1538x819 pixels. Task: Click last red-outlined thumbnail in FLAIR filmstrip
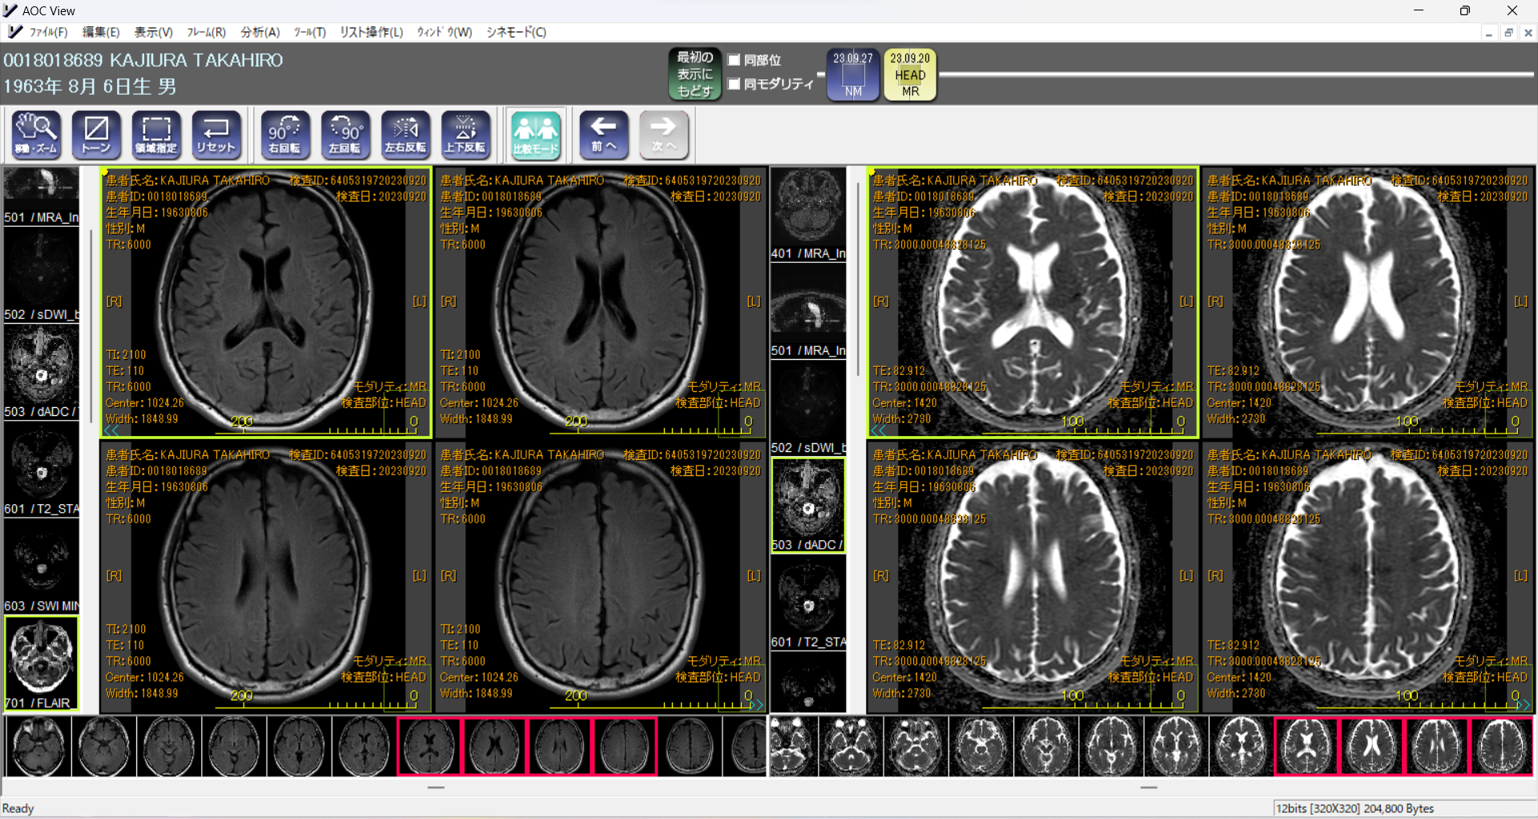[x=625, y=746]
